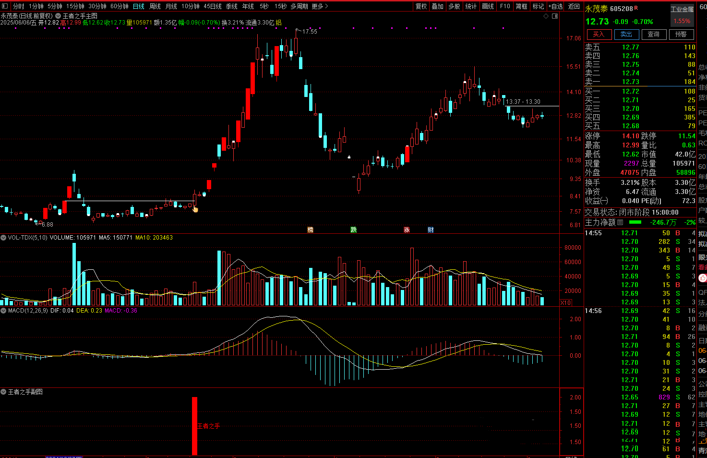Viewport: 707px width, 458px height.
Task: Add stock with +自选 button
Action: (x=555, y=6)
